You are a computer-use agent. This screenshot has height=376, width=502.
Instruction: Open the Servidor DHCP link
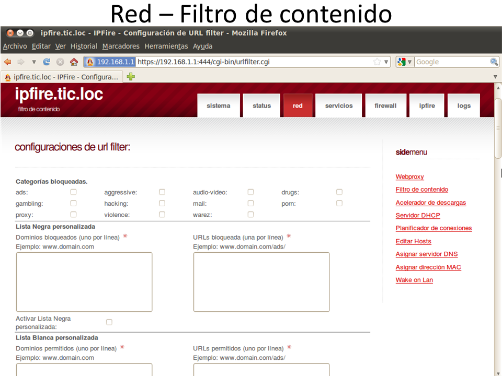point(418,216)
